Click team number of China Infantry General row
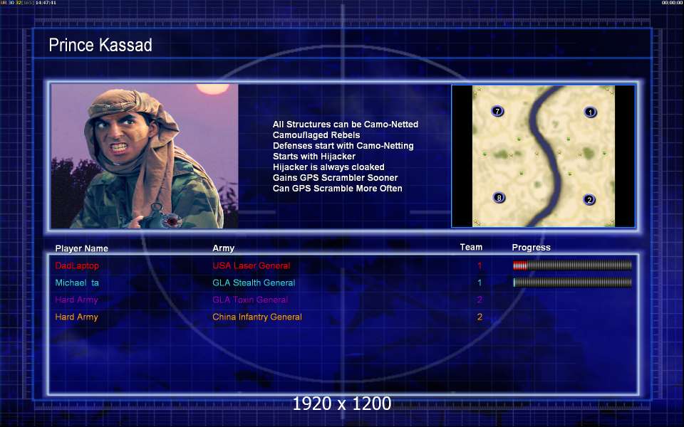684x427 pixels. 480,317
